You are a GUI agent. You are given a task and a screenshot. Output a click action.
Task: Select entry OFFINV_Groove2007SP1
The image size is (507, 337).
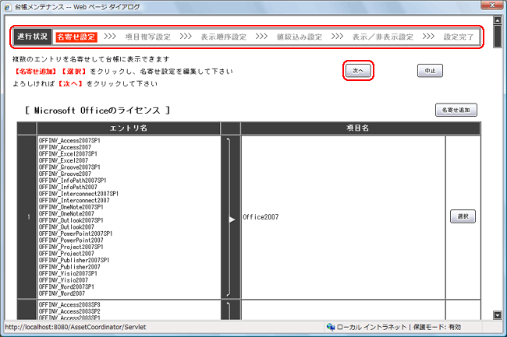point(69,167)
